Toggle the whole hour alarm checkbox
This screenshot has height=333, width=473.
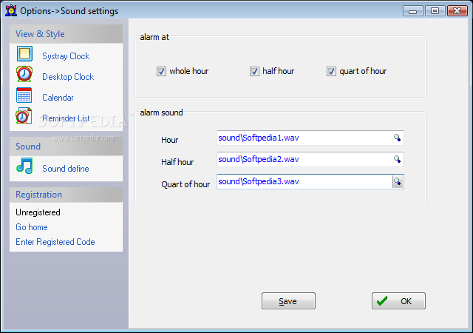point(161,72)
